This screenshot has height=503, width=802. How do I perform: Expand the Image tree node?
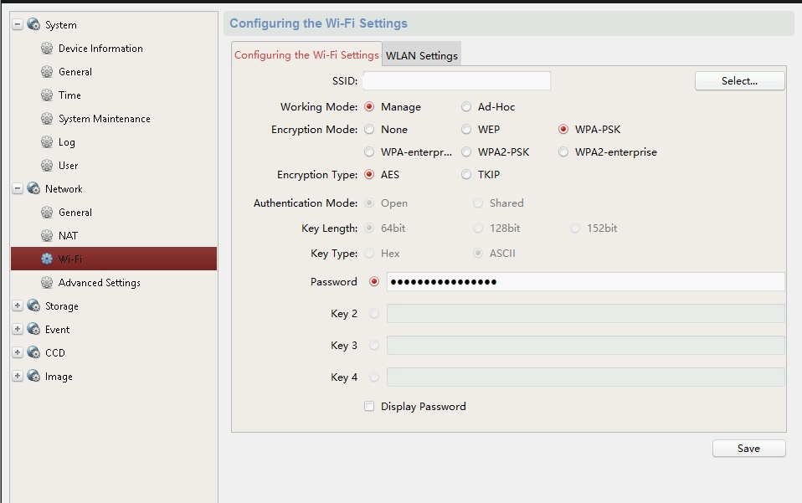[18, 377]
